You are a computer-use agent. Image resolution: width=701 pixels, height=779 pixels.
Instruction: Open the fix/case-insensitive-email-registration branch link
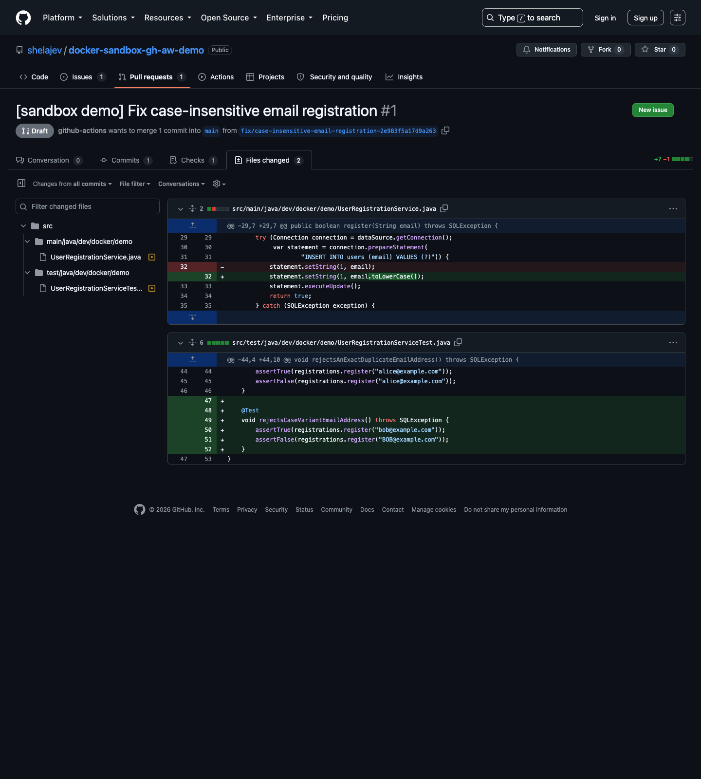coord(338,131)
